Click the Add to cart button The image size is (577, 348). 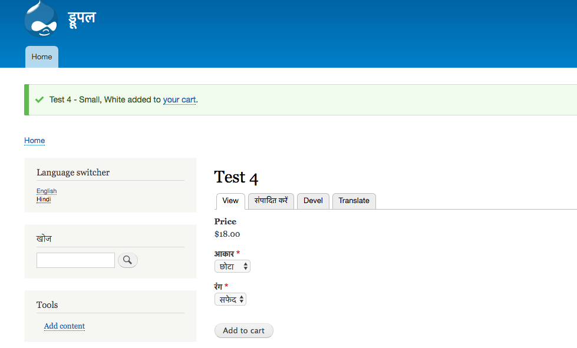pyautogui.click(x=243, y=330)
